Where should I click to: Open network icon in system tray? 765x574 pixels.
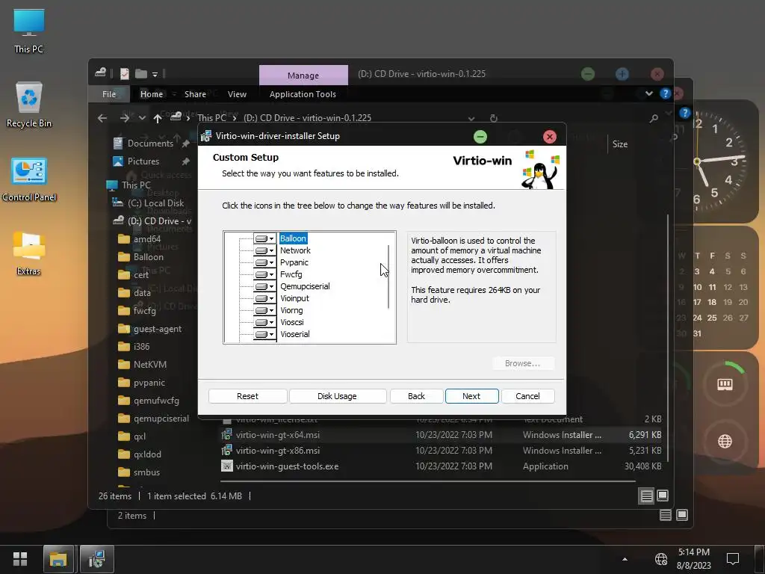[661, 559]
